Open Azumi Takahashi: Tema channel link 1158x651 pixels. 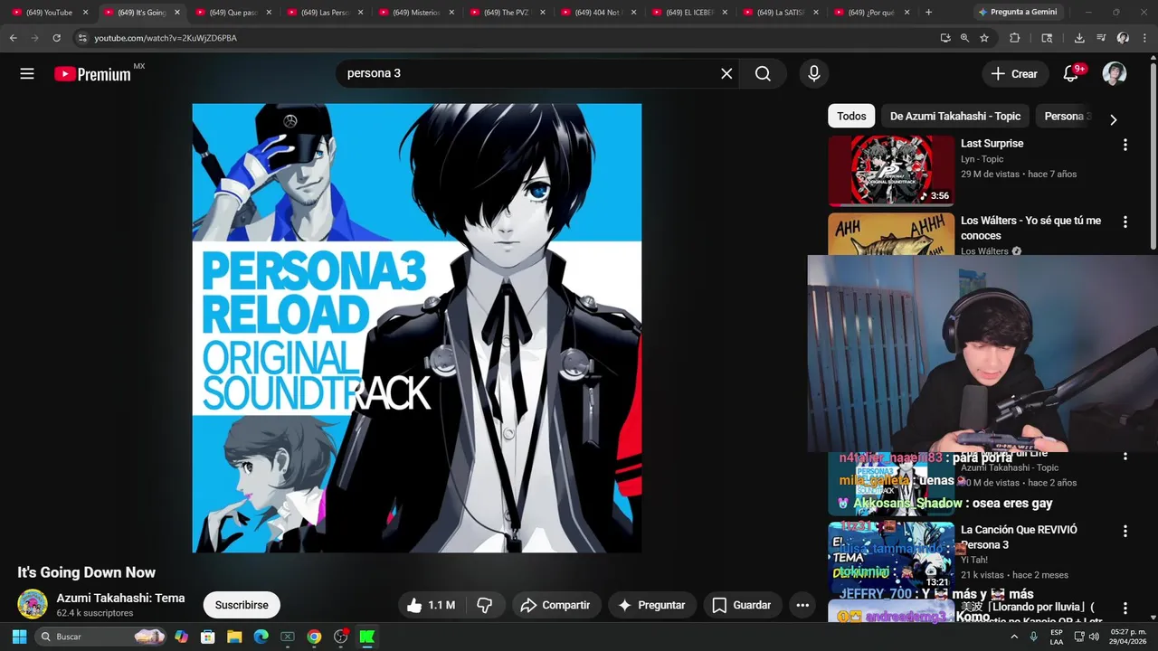click(x=120, y=598)
